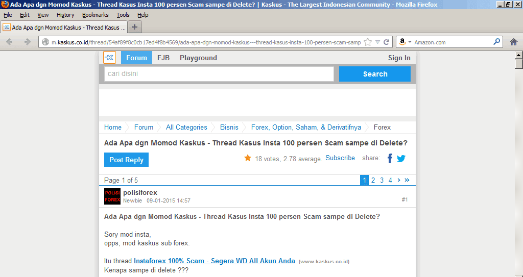Viewport: 523px width, 277px height.
Task: Click the Kaskus logo icon
Action: (x=109, y=57)
